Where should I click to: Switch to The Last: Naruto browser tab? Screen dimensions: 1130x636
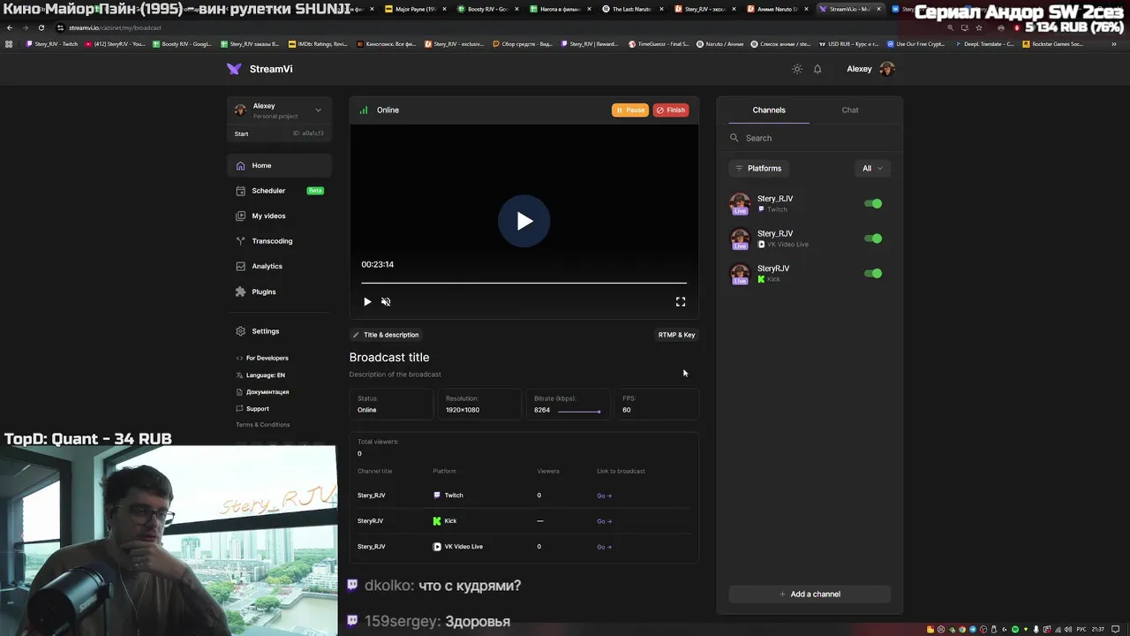tap(632, 9)
